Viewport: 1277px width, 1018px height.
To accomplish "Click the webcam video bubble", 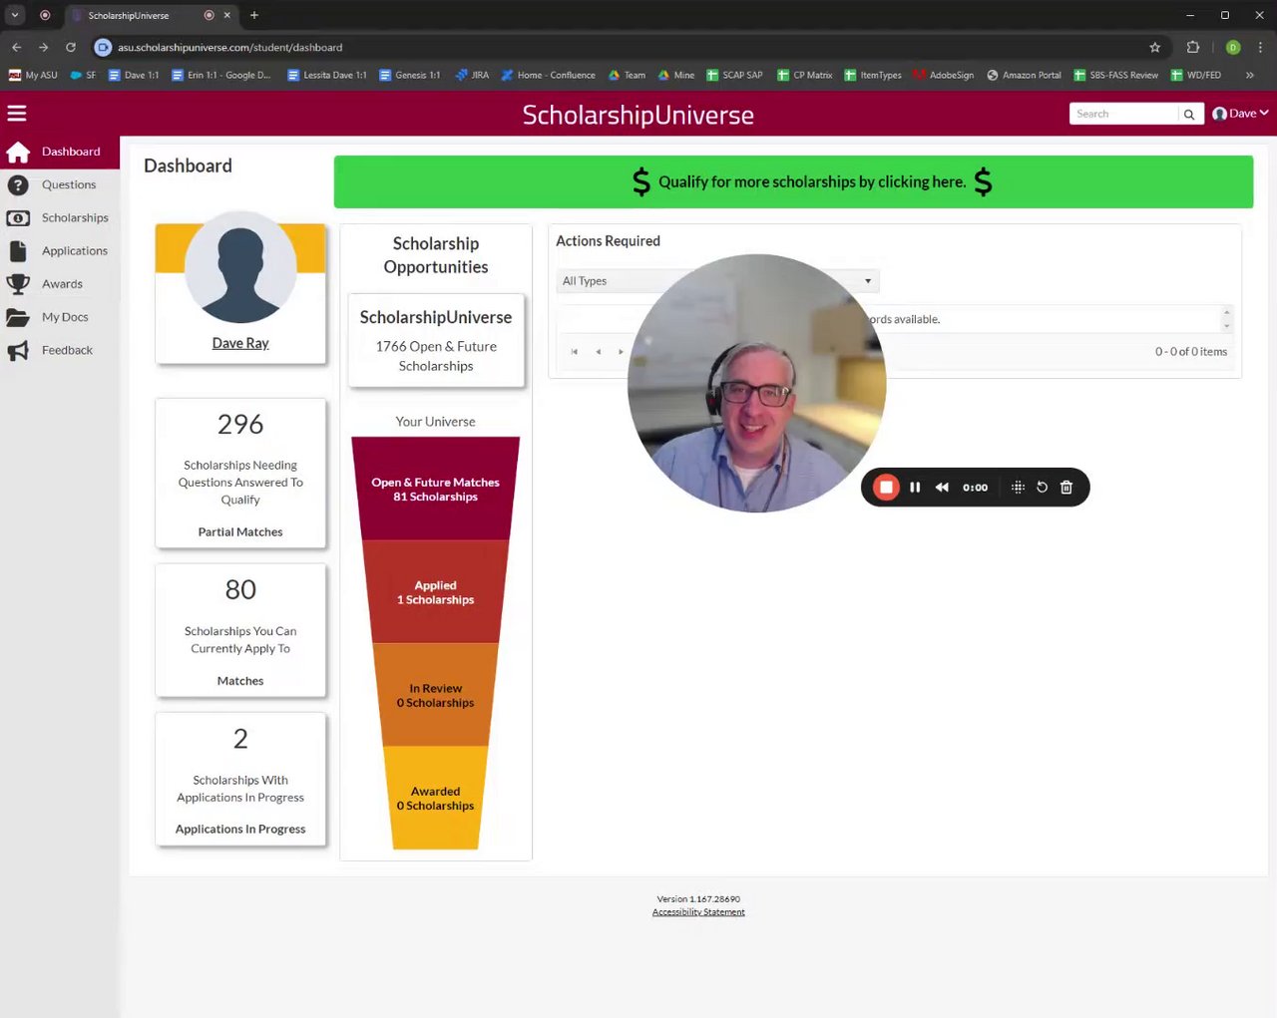I will pyautogui.click(x=756, y=383).
